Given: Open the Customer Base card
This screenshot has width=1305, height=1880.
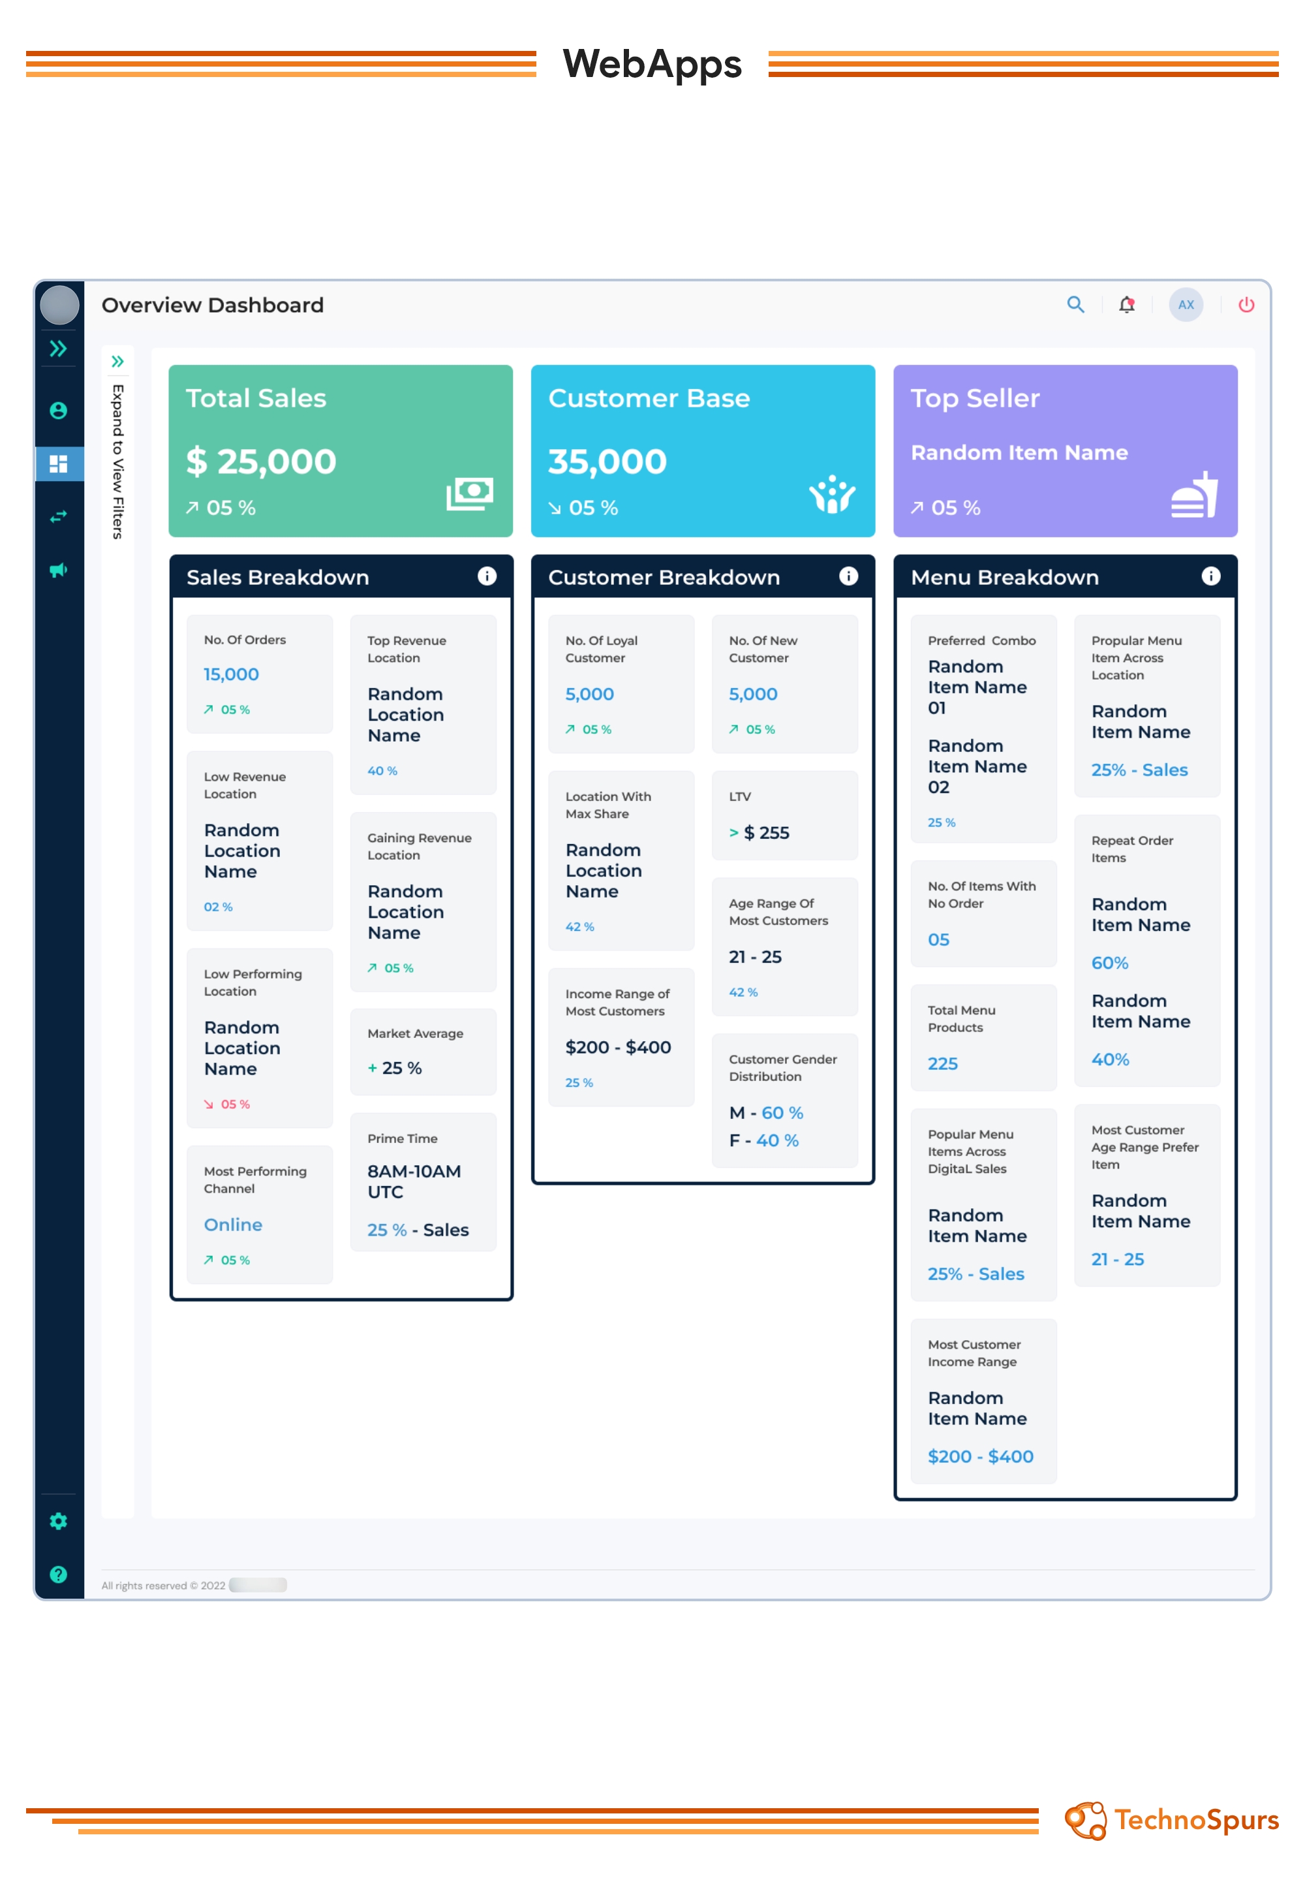Looking at the screenshot, I should 702,451.
